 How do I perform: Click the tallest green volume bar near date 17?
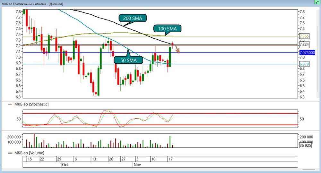point(170,142)
